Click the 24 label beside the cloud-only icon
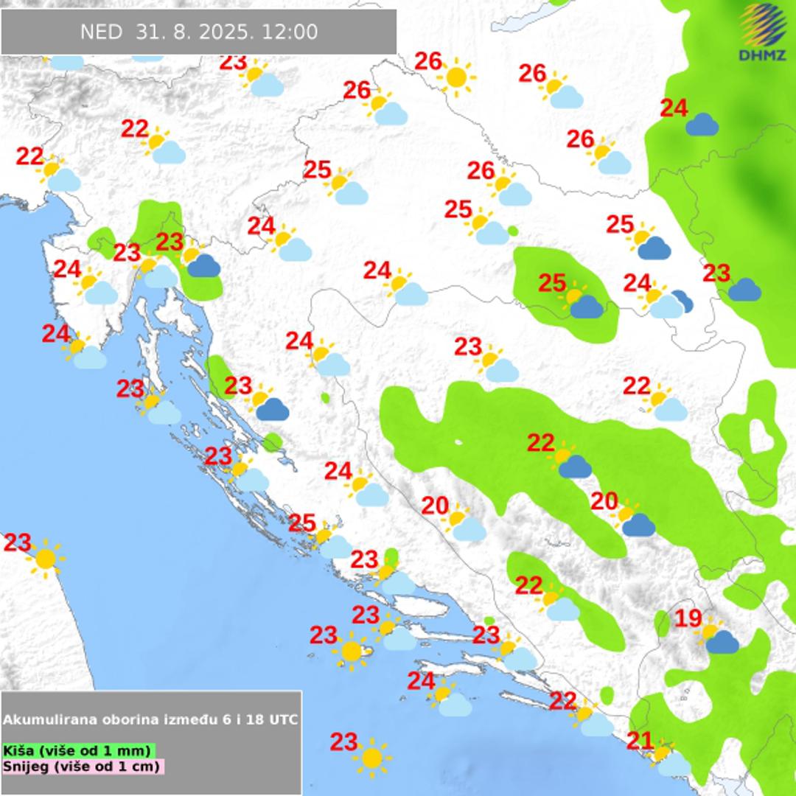Screen dimensions: 796x796 673,108
